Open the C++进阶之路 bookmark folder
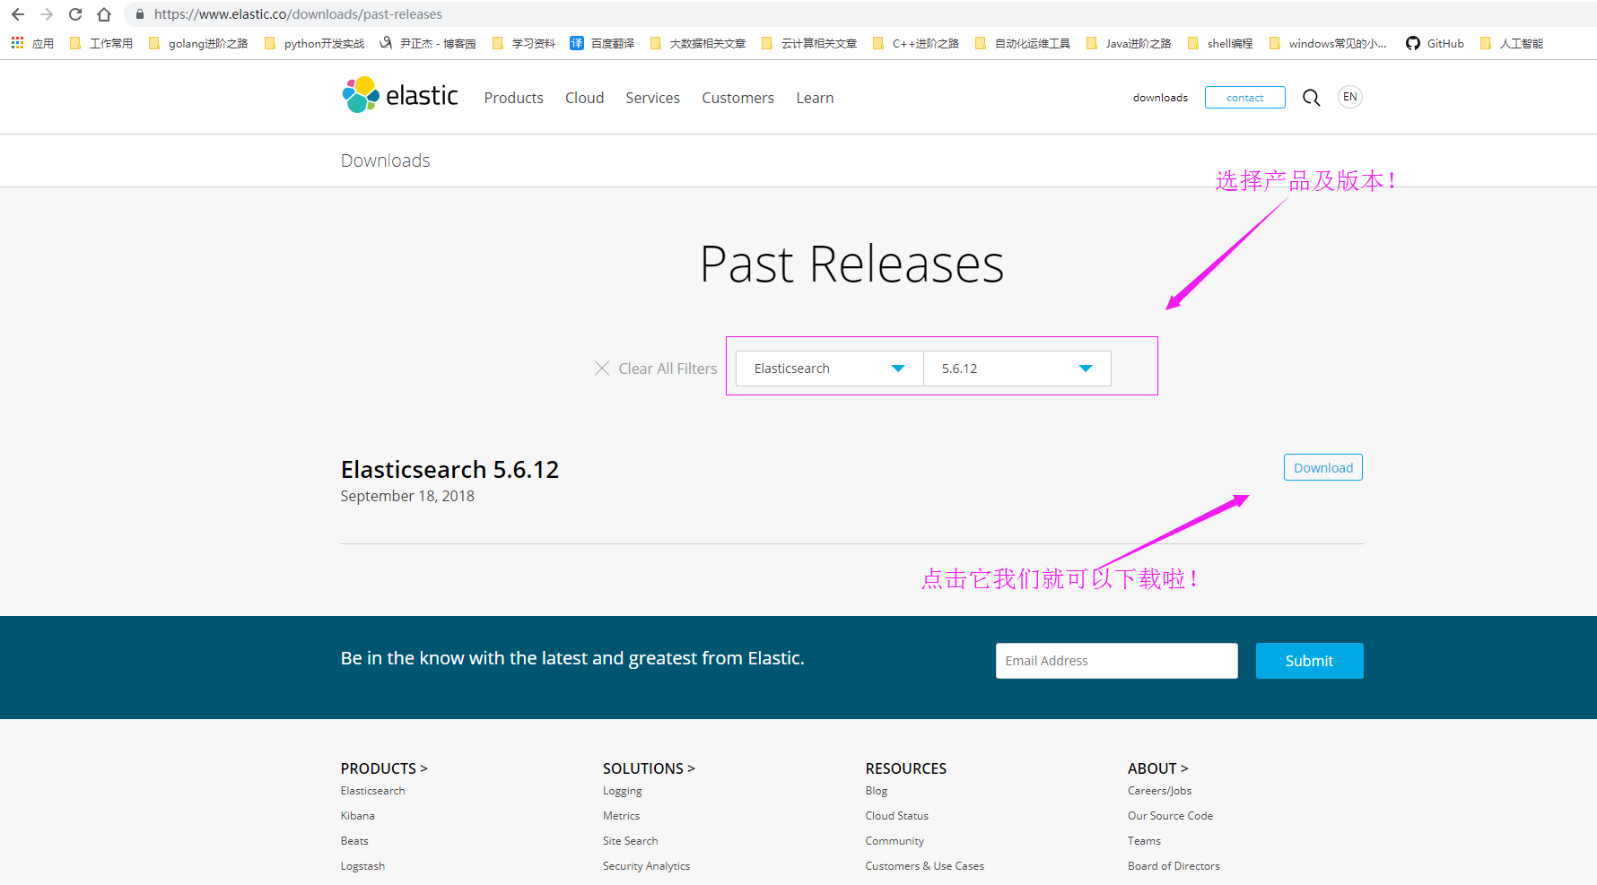This screenshot has height=885, width=1597. (915, 43)
